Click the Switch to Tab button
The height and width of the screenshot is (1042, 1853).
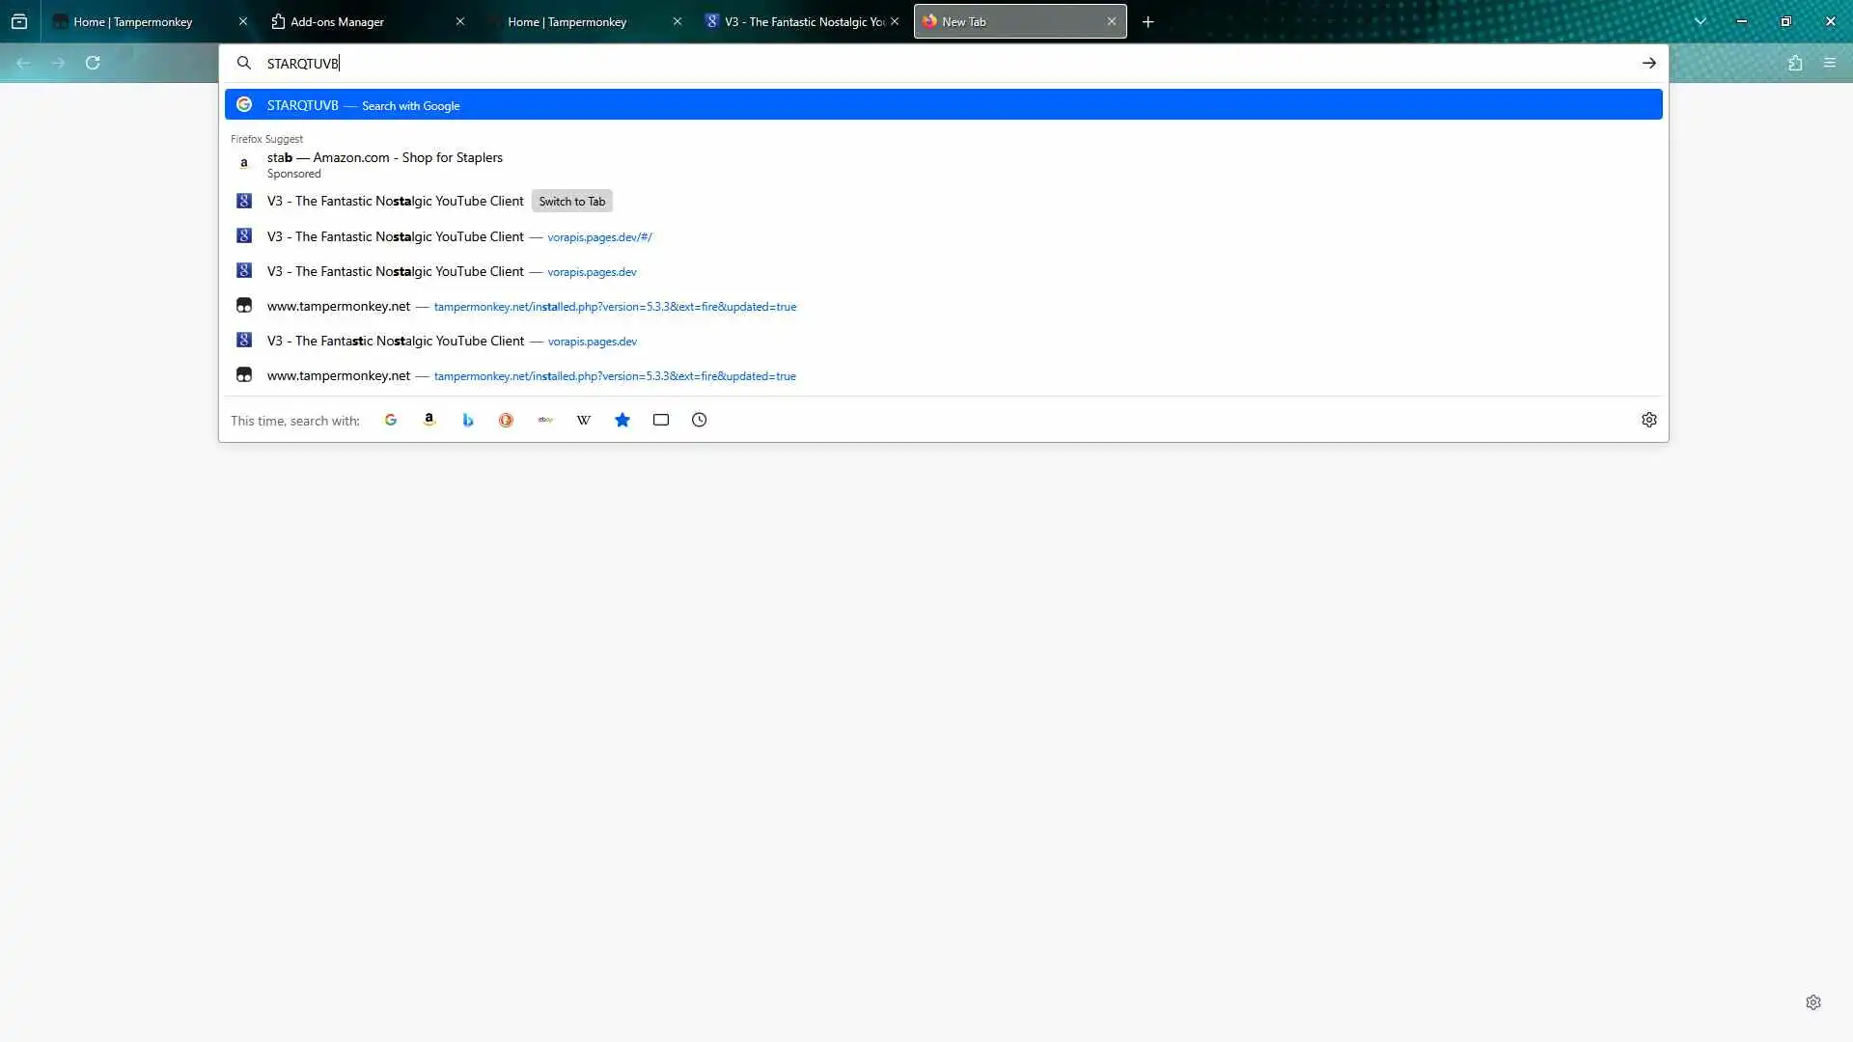click(571, 202)
